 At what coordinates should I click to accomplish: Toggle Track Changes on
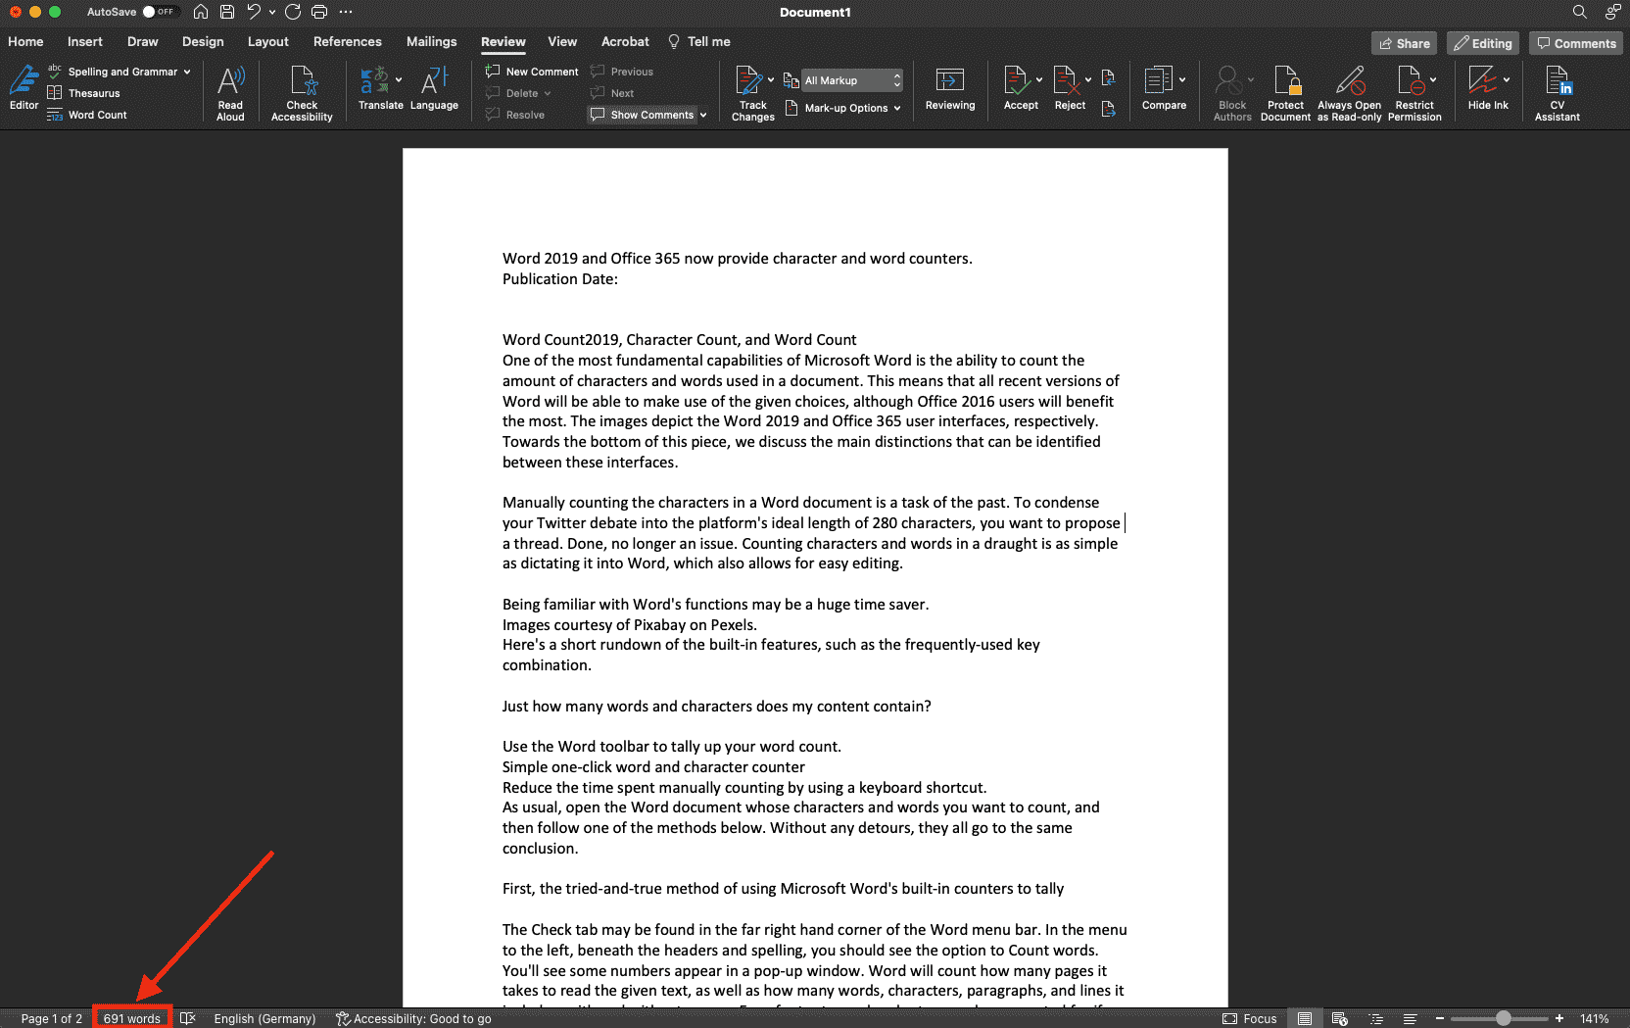pyautogui.click(x=751, y=93)
